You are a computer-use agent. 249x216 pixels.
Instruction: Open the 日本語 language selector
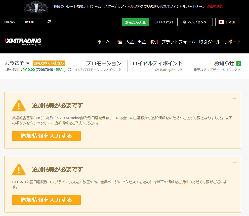pyautogui.click(x=228, y=22)
